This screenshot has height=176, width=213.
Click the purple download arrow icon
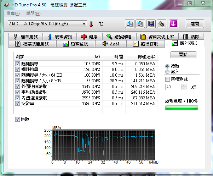tap(173, 24)
